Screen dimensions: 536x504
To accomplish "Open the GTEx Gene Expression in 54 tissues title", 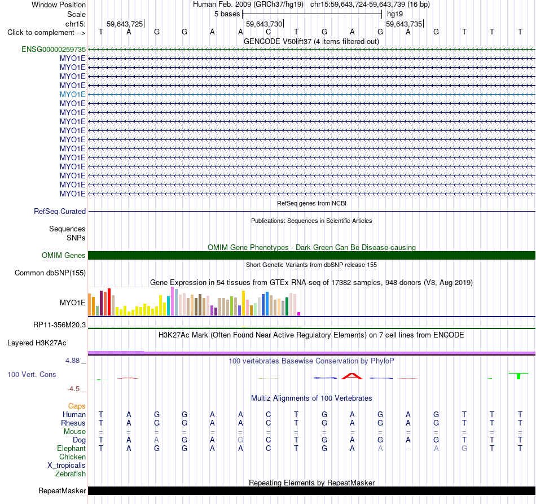I will coord(311,282).
